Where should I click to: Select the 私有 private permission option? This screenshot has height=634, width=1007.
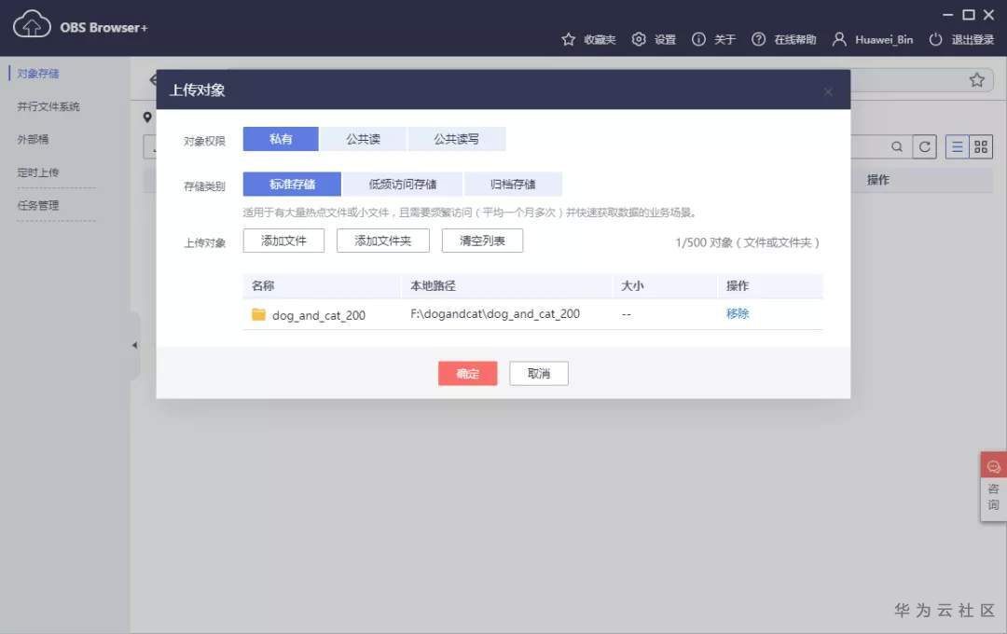(281, 139)
